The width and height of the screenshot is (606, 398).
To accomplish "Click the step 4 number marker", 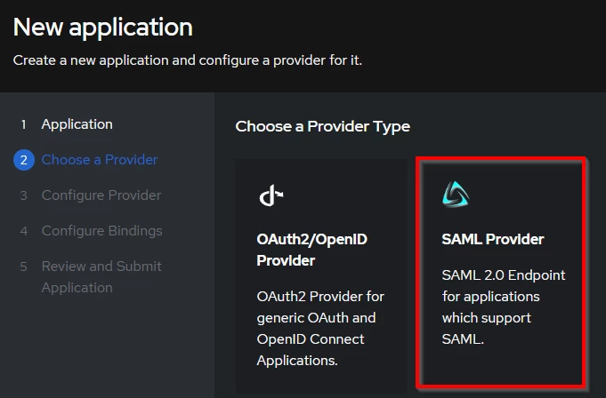I will tap(24, 231).
